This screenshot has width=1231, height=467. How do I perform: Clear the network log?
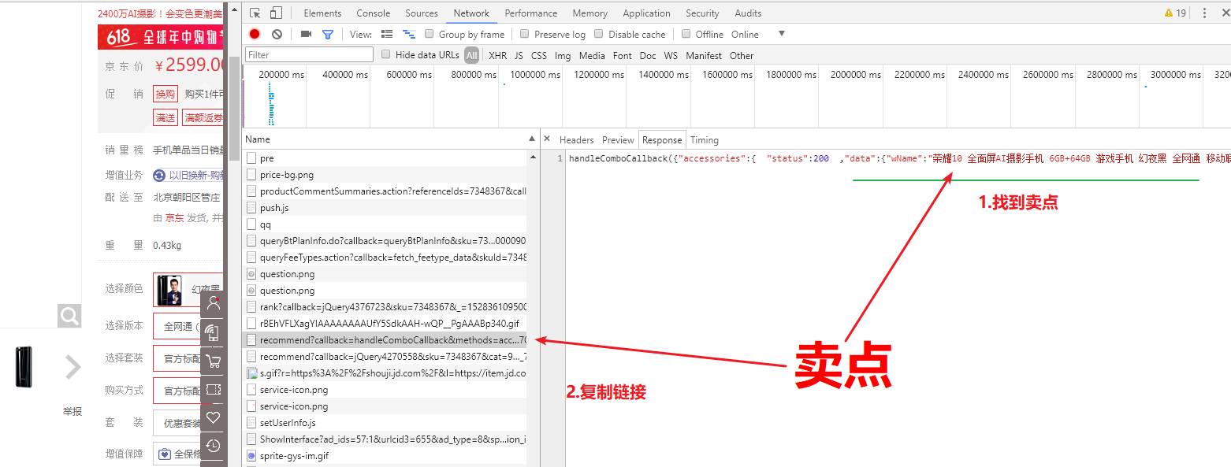(x=277, y=34)
